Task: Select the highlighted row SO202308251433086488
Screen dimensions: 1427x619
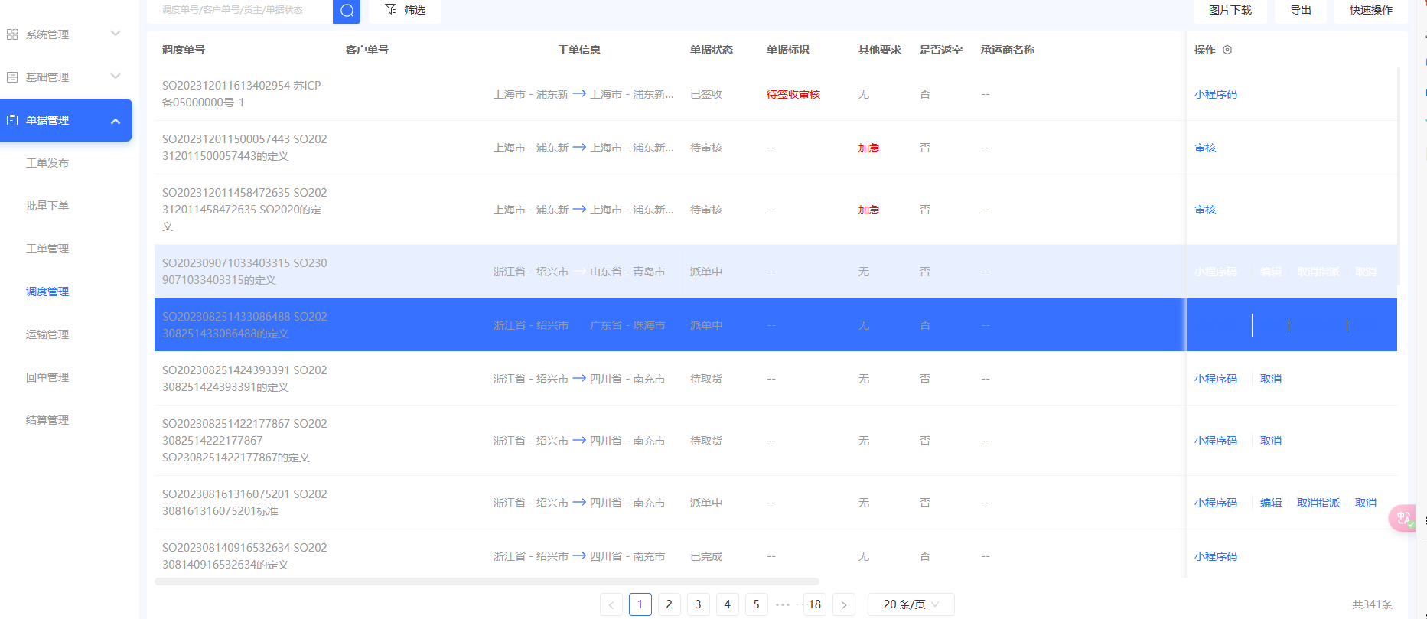Action: tap(776, 325)
